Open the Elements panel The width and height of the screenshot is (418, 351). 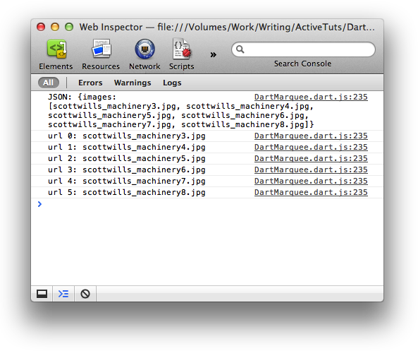(x=56, y=55)
